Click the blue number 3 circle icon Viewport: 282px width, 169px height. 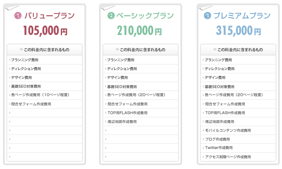(207, 16)
